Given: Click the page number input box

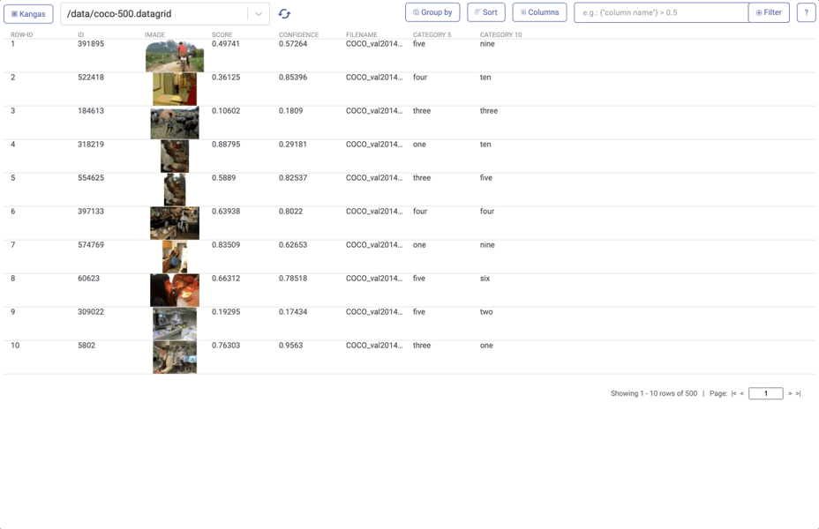Looking at the screenshot, I should 765,394.
